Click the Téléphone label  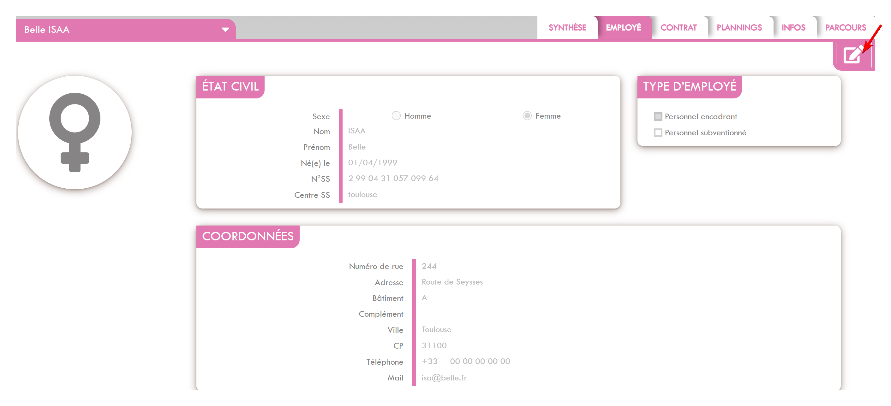click(x=385, y=362)
